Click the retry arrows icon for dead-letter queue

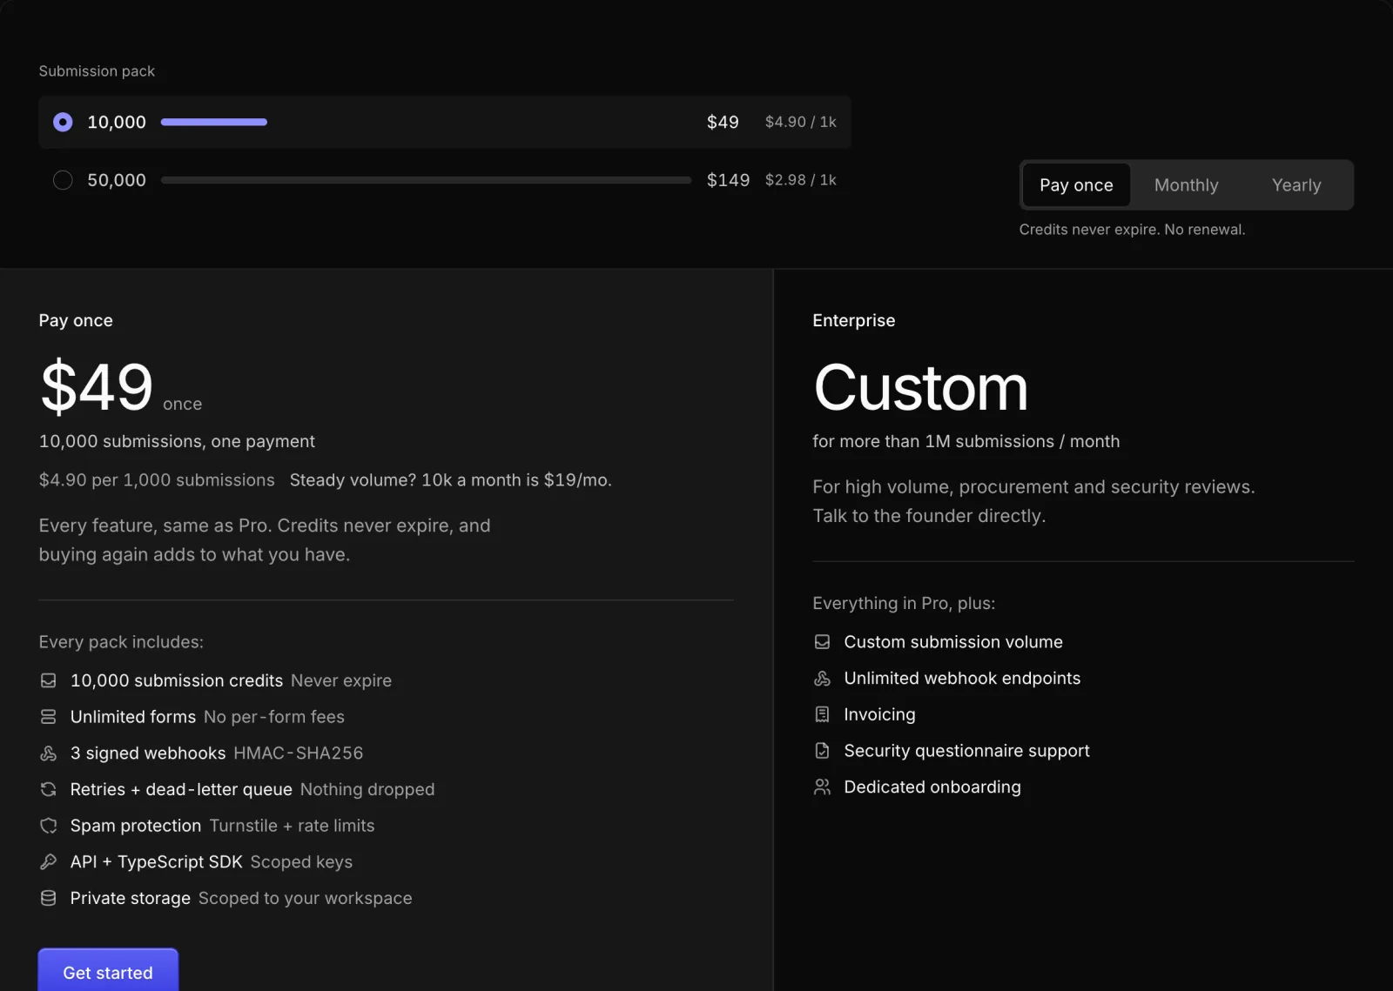[x=49, y=789]
